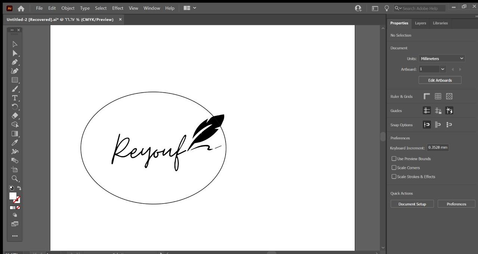This screenshot has height=254, width=478.
Task: Switch to the Layers tab
Action: 420,23
